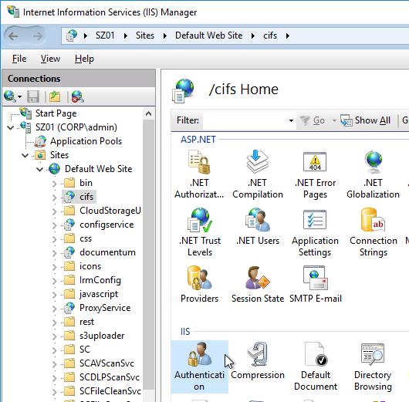Open the Go button dropdown arrow
Screen dimensions: 409x402
tap(334, 120)
